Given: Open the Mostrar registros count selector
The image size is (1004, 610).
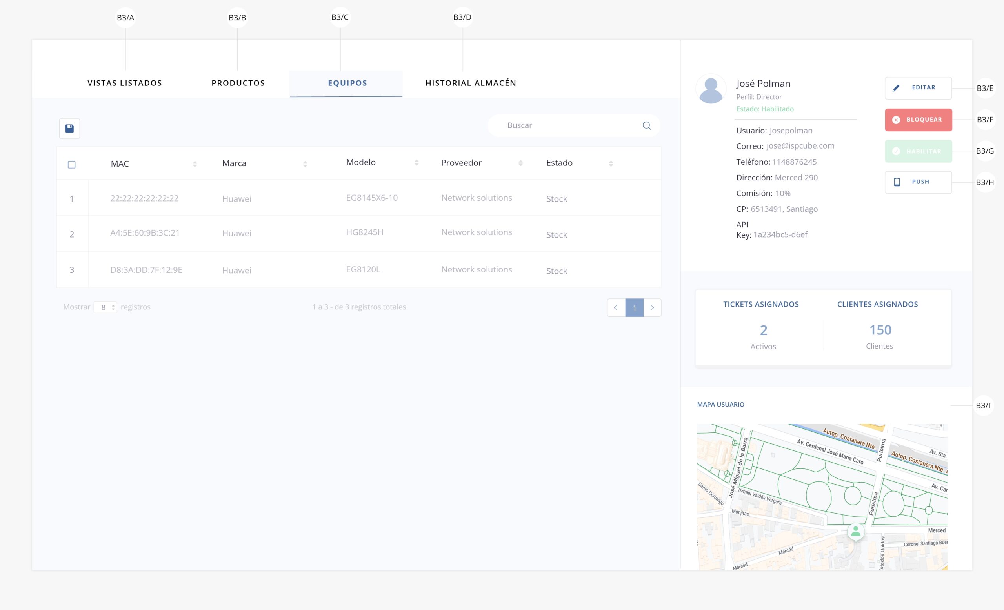Looking at the screenshot, I should click(105, 307).
